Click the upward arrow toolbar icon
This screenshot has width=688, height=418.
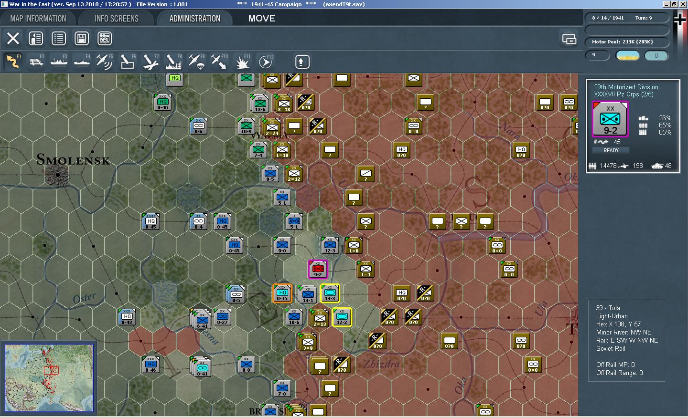point(301,62)
